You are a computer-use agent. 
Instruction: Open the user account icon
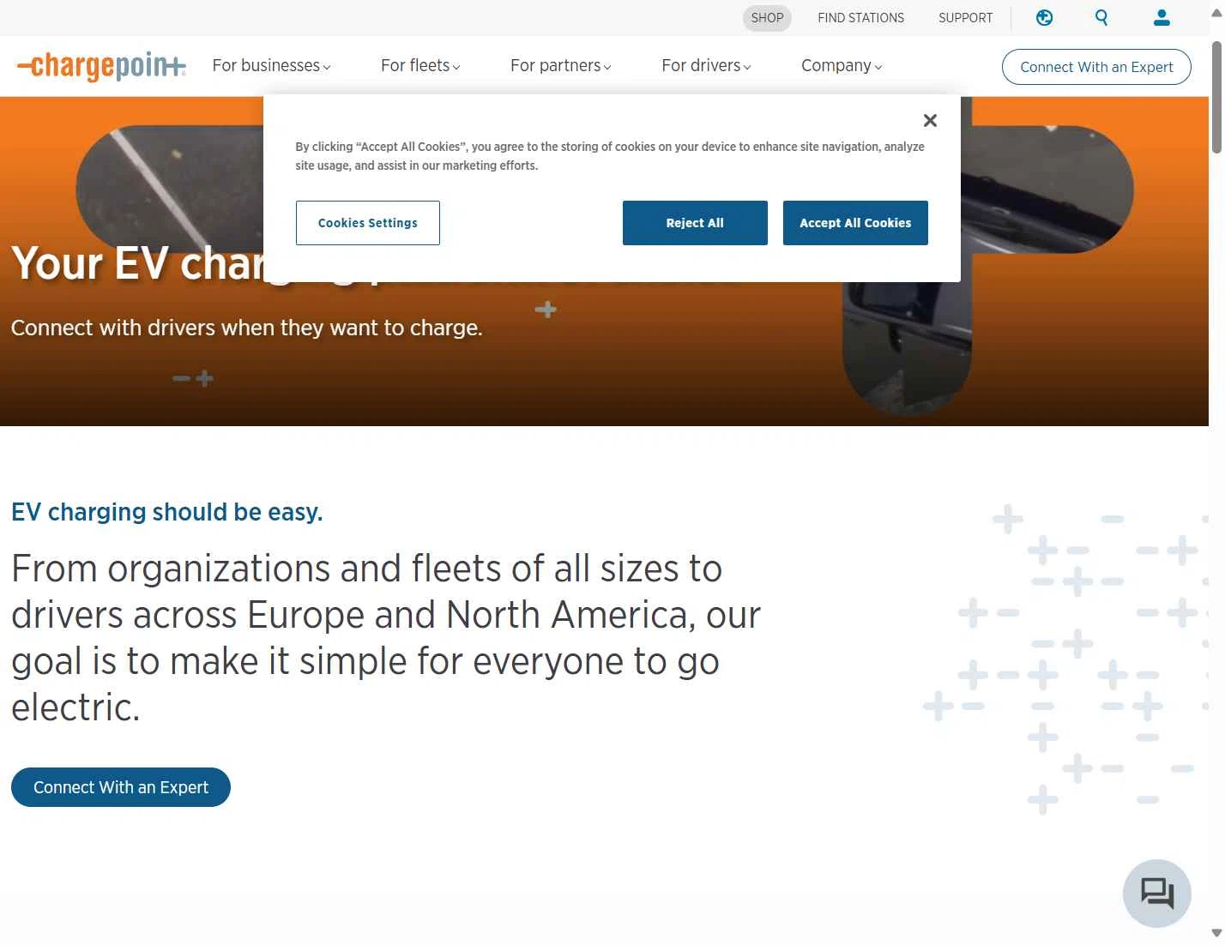pos(1162,17)
